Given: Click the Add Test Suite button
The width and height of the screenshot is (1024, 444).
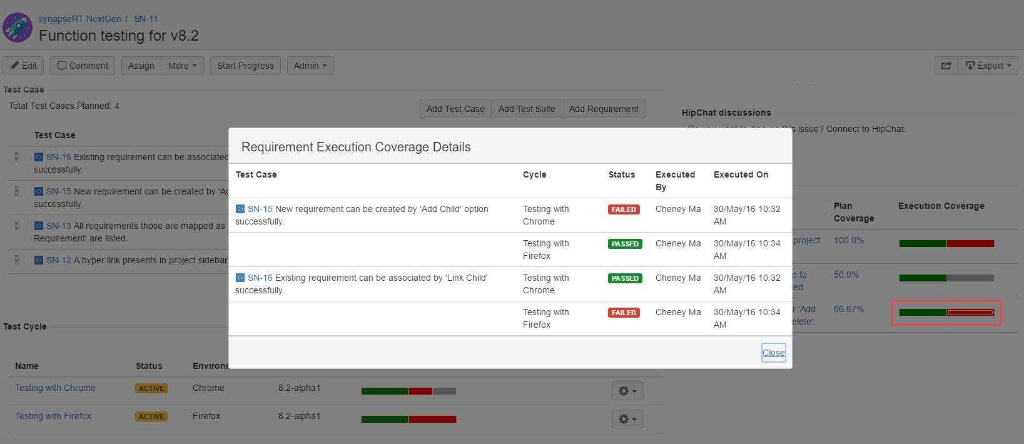Looking at the screenshot, I should (527, 109).
